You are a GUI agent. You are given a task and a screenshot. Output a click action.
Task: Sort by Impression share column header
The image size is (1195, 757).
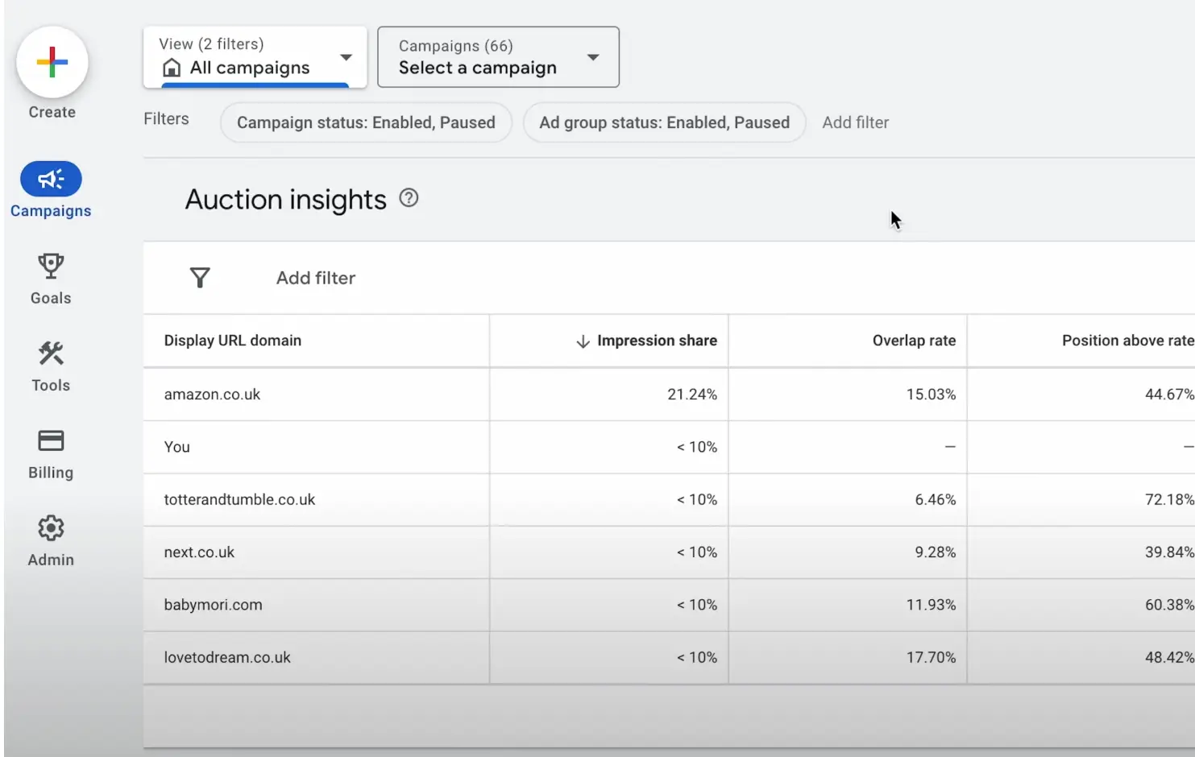pos(657,341)
